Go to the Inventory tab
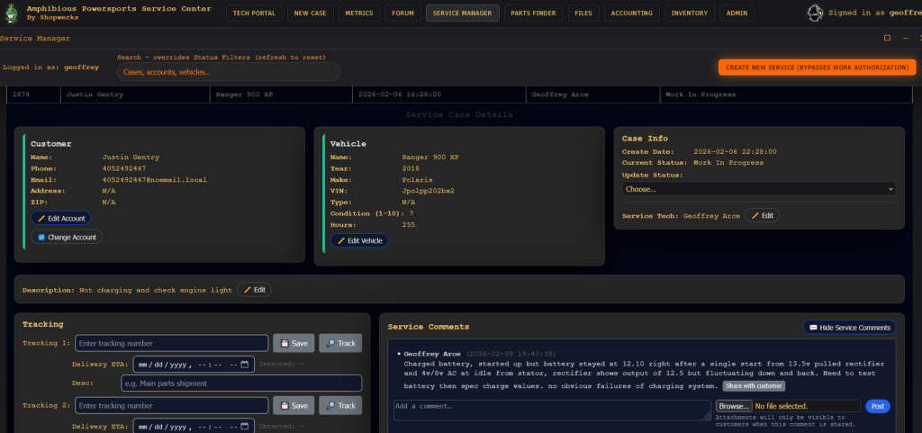 [x=691, y=14]
